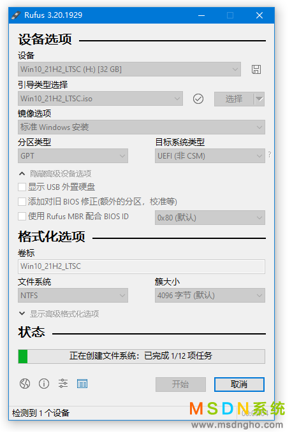The width and height of the screenshot is (292, 432).
Task: Click the help question mark beside target system
Action: coord(270,155)
